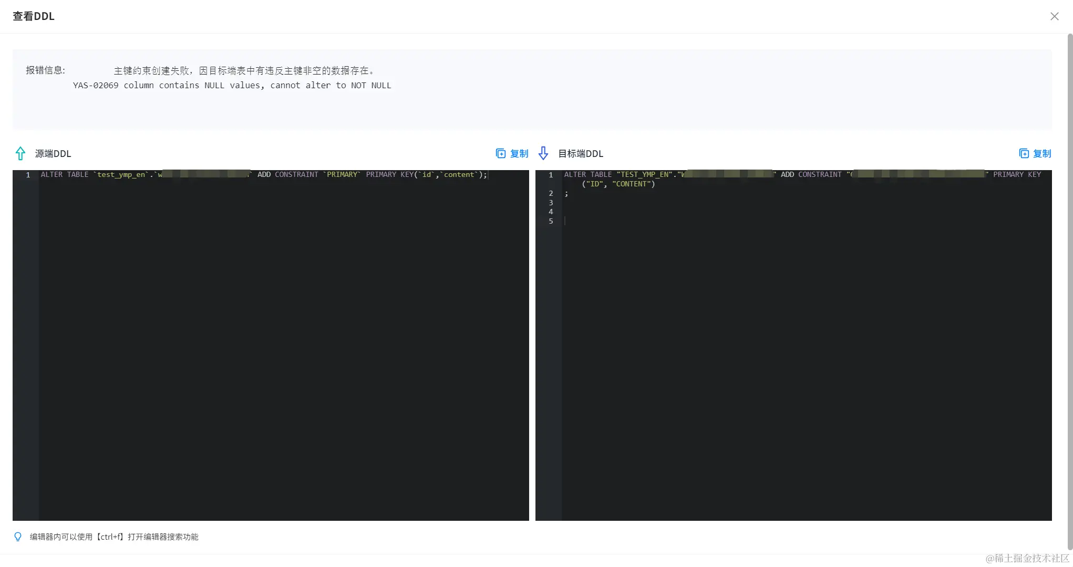
Task: Close the 查看DDL dialog
Action: (1054, 16)
